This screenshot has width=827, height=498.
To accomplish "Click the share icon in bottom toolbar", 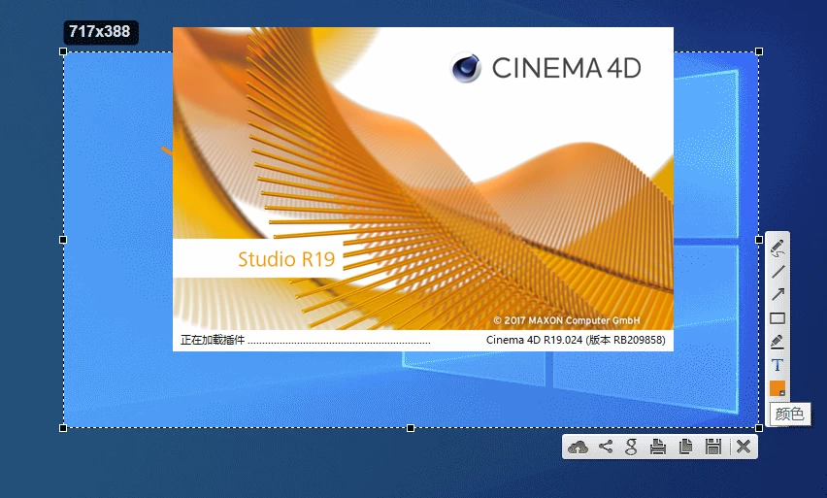I will [606, 447].
